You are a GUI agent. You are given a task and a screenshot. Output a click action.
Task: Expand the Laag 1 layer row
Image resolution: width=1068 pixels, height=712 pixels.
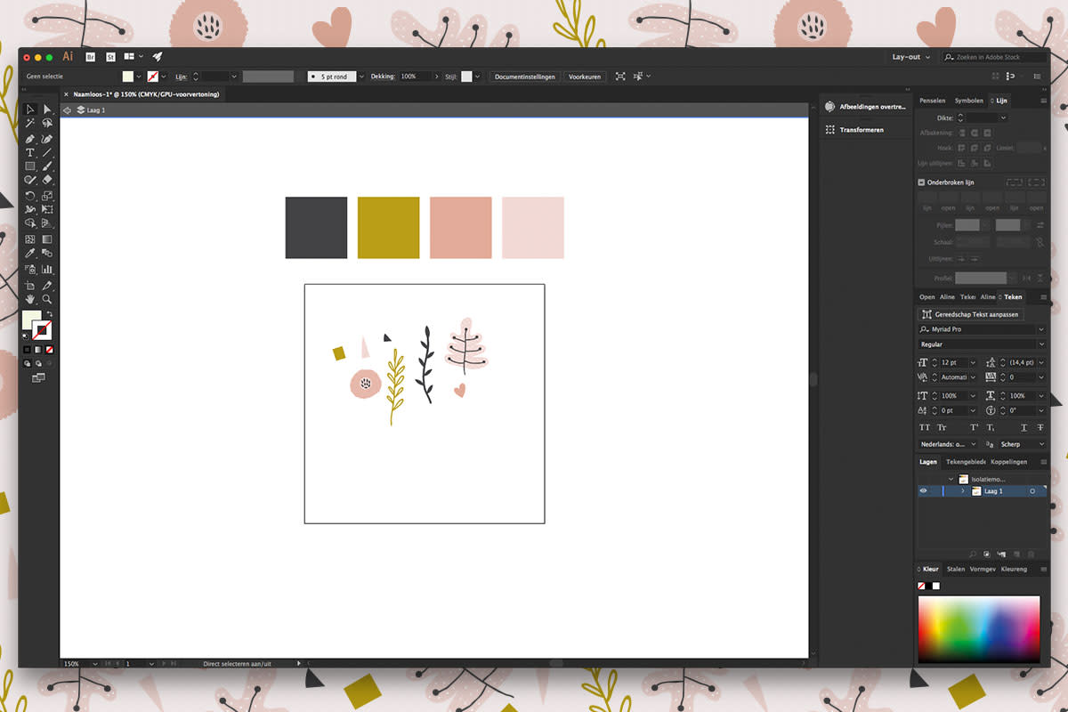tap(962, 491)
